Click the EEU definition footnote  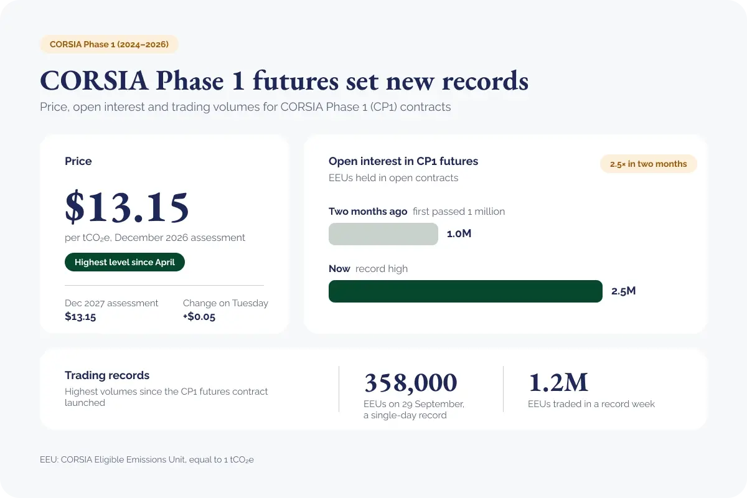tap(147, 460)
